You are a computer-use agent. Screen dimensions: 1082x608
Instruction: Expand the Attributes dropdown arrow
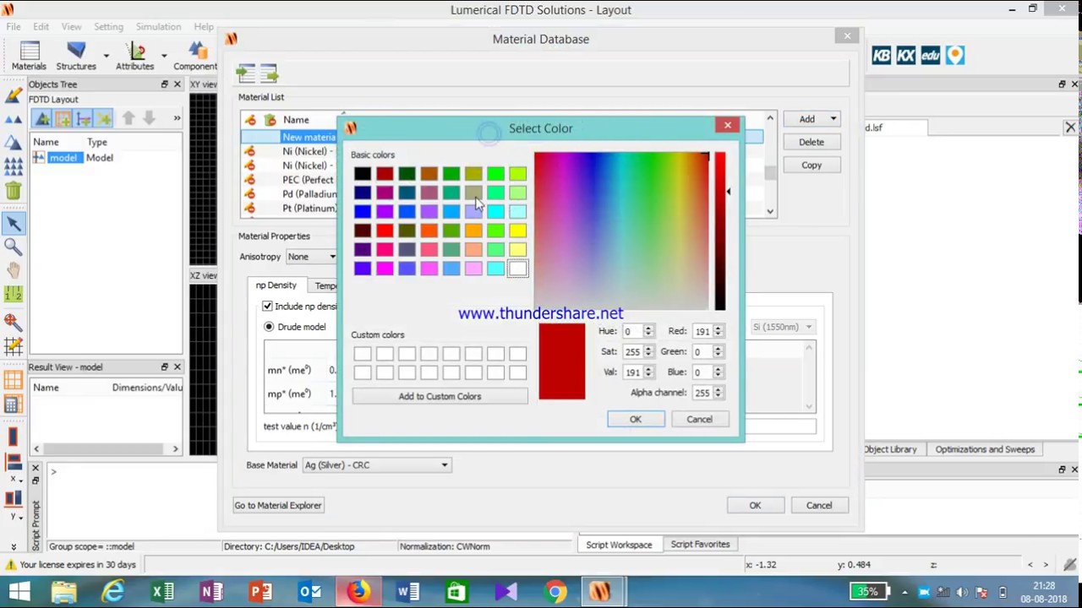(x=164, y=56)
